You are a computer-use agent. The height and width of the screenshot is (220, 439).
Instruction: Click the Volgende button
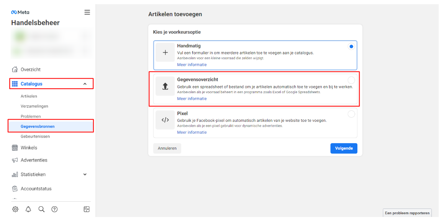click(x=344, y=148)
